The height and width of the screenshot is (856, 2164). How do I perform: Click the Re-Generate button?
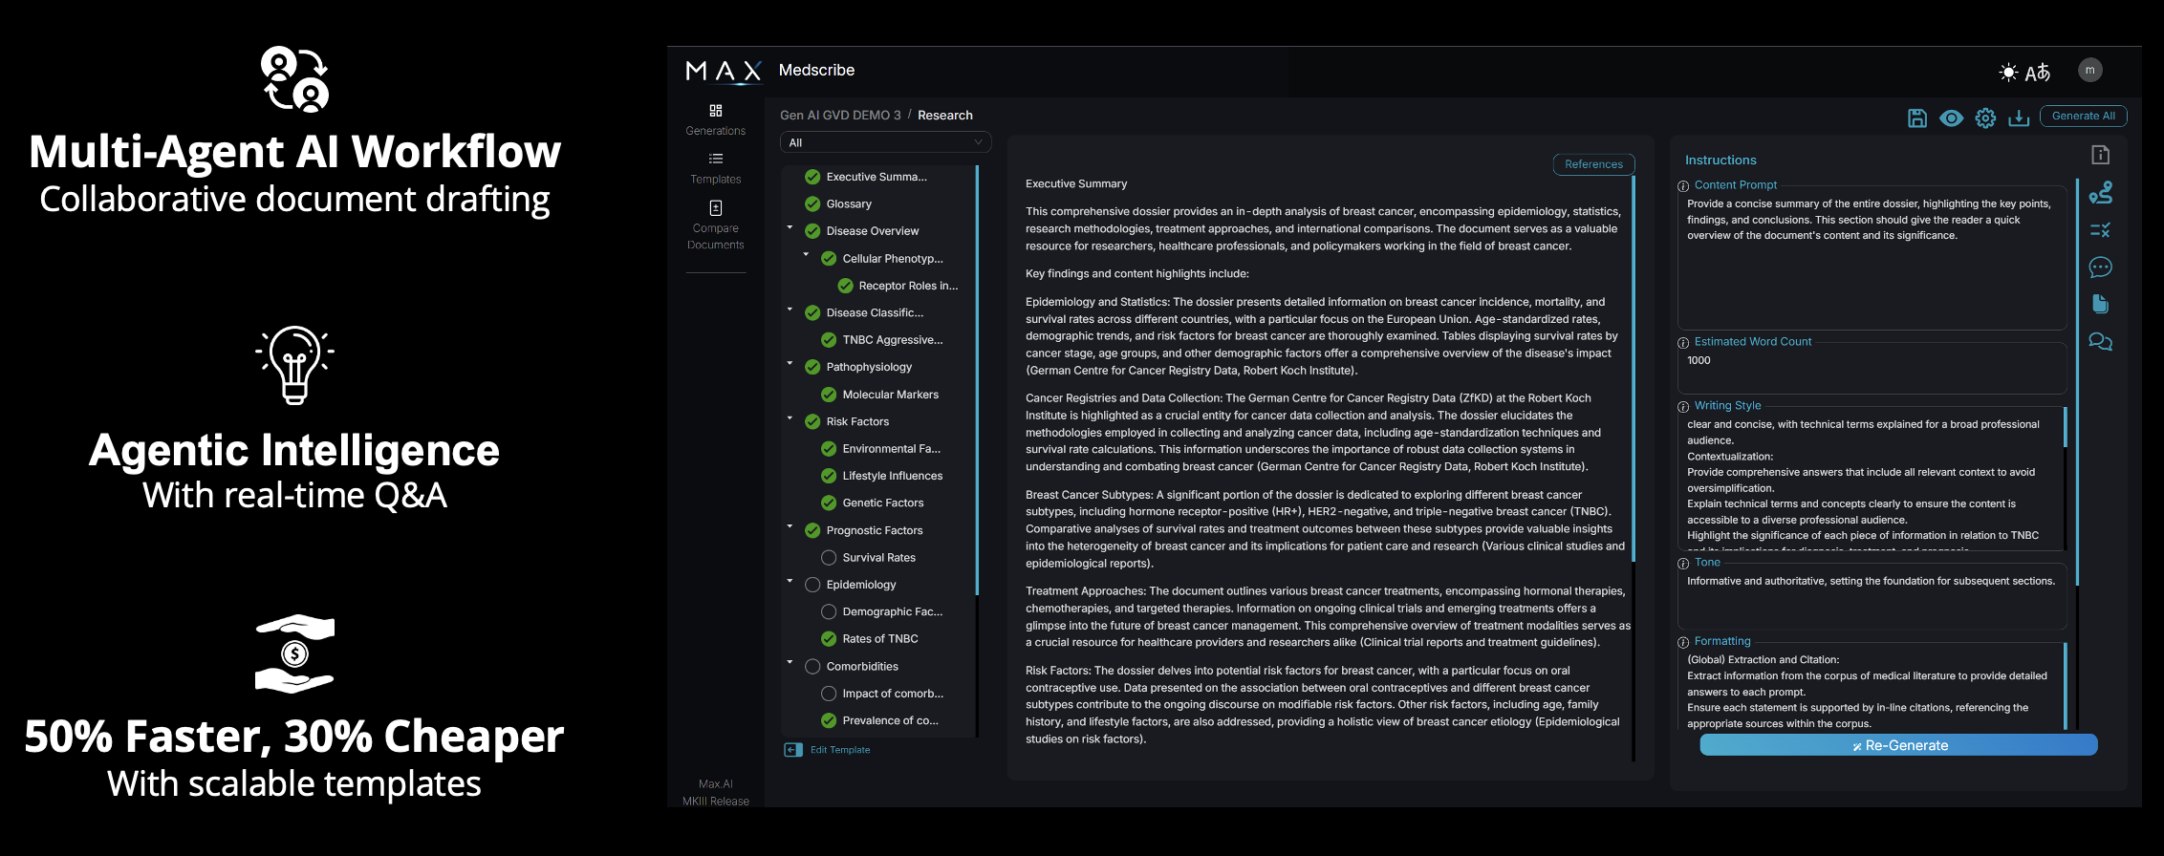click(1898, 745)
